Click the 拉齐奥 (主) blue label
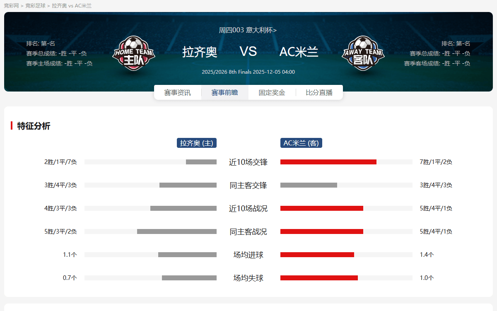Screen dimensions: 497x311 [197, 143]
